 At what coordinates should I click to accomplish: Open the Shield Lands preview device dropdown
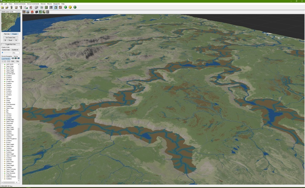point(17,12)
